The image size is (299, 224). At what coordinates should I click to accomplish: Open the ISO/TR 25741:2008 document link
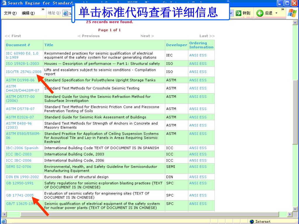point(24,72)
